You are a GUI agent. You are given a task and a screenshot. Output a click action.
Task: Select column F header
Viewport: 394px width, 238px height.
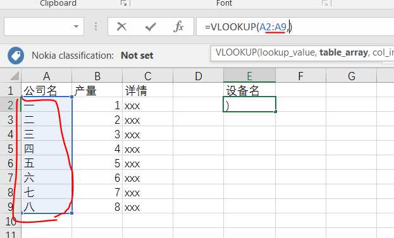[301, 76]
